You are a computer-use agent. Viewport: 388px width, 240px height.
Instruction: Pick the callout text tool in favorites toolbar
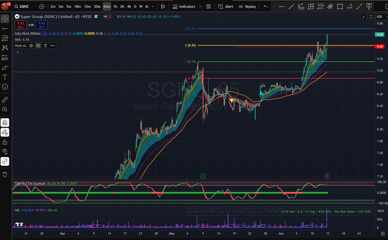[369, 6]
